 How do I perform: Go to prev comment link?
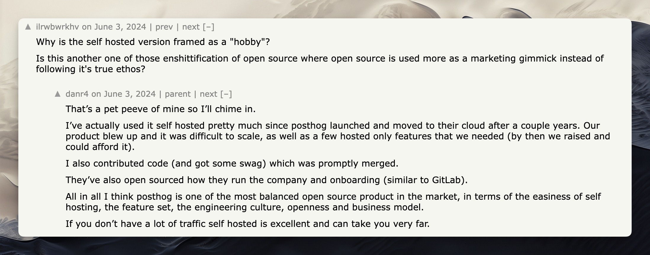[x=164, y=27]
